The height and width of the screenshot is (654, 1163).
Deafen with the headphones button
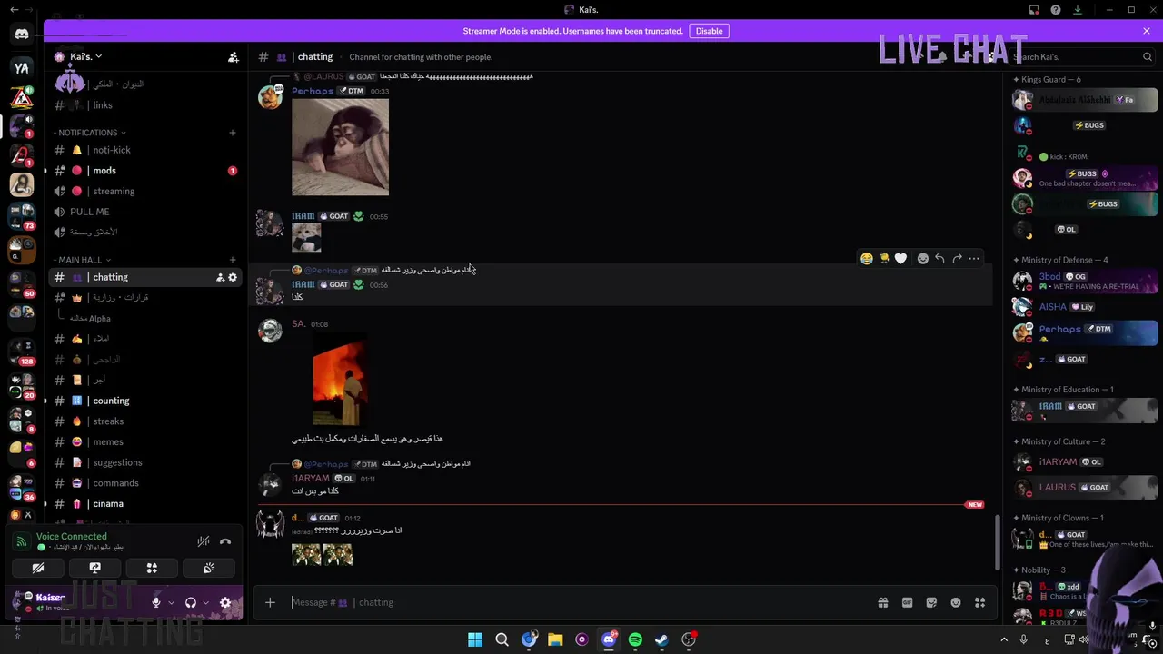pos(191,602)
